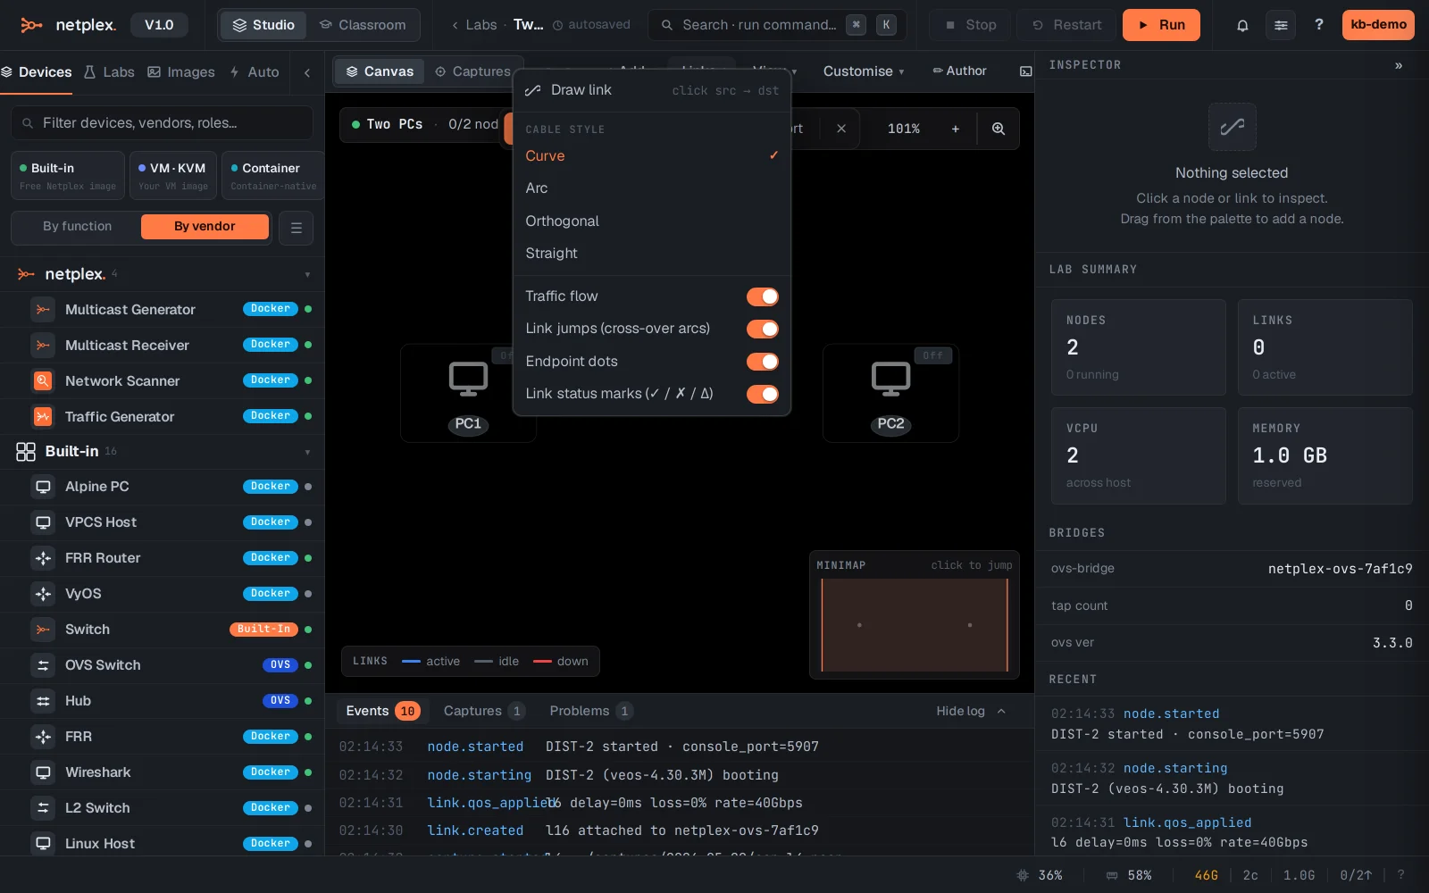Viewport: 1429px width, 893px height.
Task: Collapse the Built-in device group
Action: click(x=307, y=452)
